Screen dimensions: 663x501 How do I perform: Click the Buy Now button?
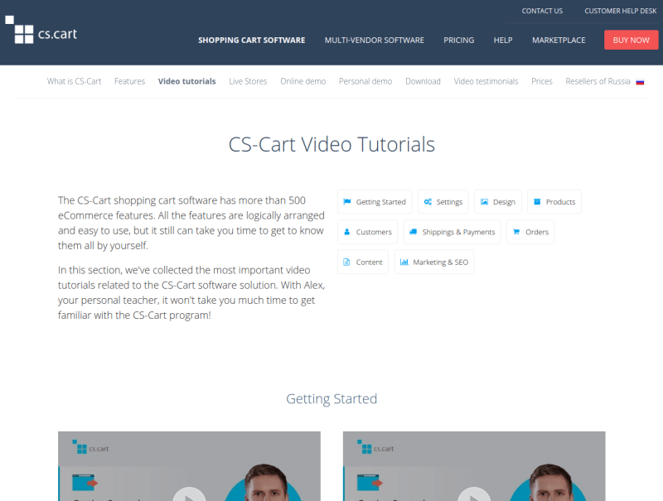(x=631, y=39)
